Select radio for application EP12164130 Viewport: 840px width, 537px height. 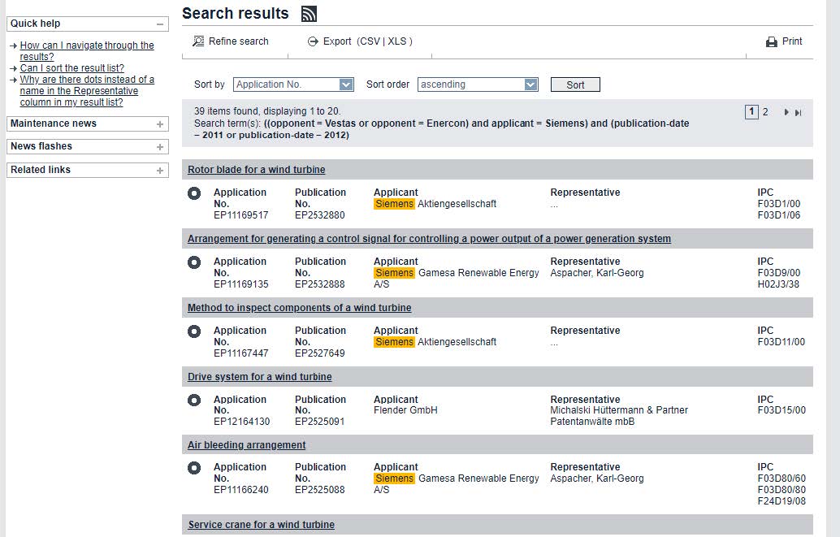[194, 401]
